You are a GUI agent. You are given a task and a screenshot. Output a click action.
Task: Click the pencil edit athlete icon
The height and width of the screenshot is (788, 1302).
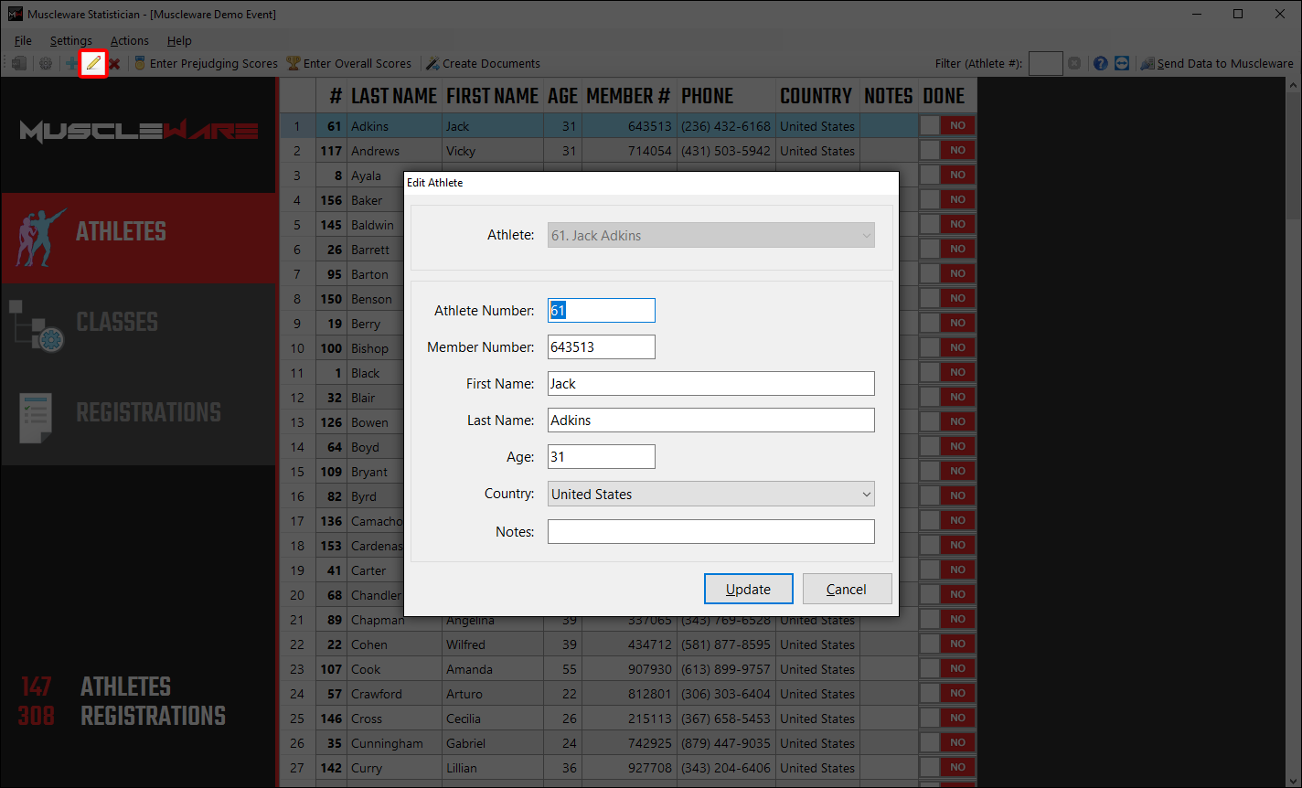coord(93,63)
